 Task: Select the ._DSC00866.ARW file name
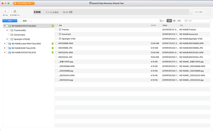tap(67, 66)
